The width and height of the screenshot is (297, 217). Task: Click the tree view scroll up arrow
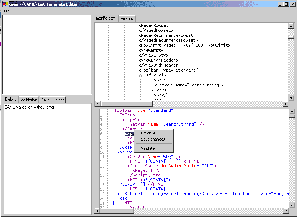[291, 26]
